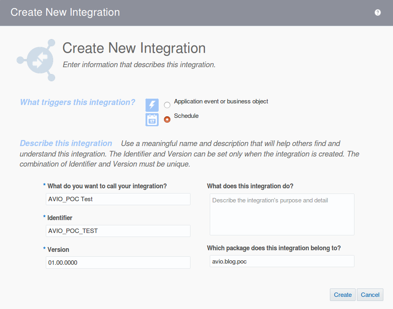The image size is (393, 309).
Task: Select the Schedule radio button
Action: coord(167,119)
